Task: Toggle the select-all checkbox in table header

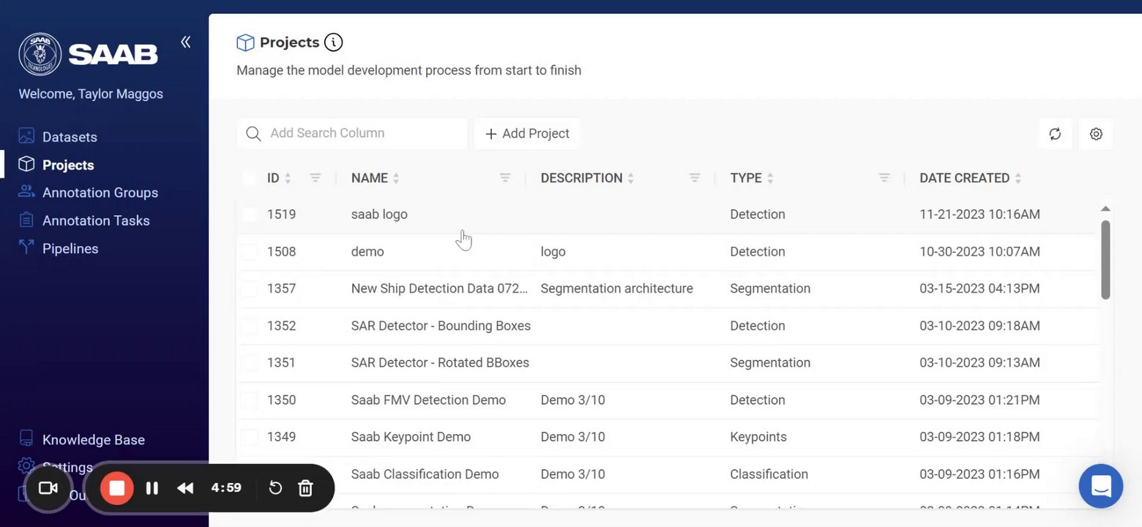Action: [x=250, y=178]
